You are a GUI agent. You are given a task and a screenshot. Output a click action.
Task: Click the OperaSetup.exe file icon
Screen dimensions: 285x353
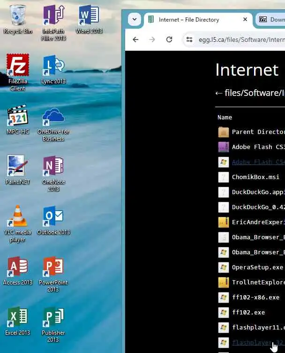pos(224,267)
